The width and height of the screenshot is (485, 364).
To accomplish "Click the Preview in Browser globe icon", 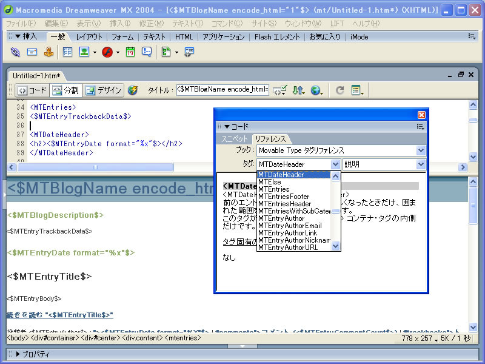I will click(x=316, y=90).
